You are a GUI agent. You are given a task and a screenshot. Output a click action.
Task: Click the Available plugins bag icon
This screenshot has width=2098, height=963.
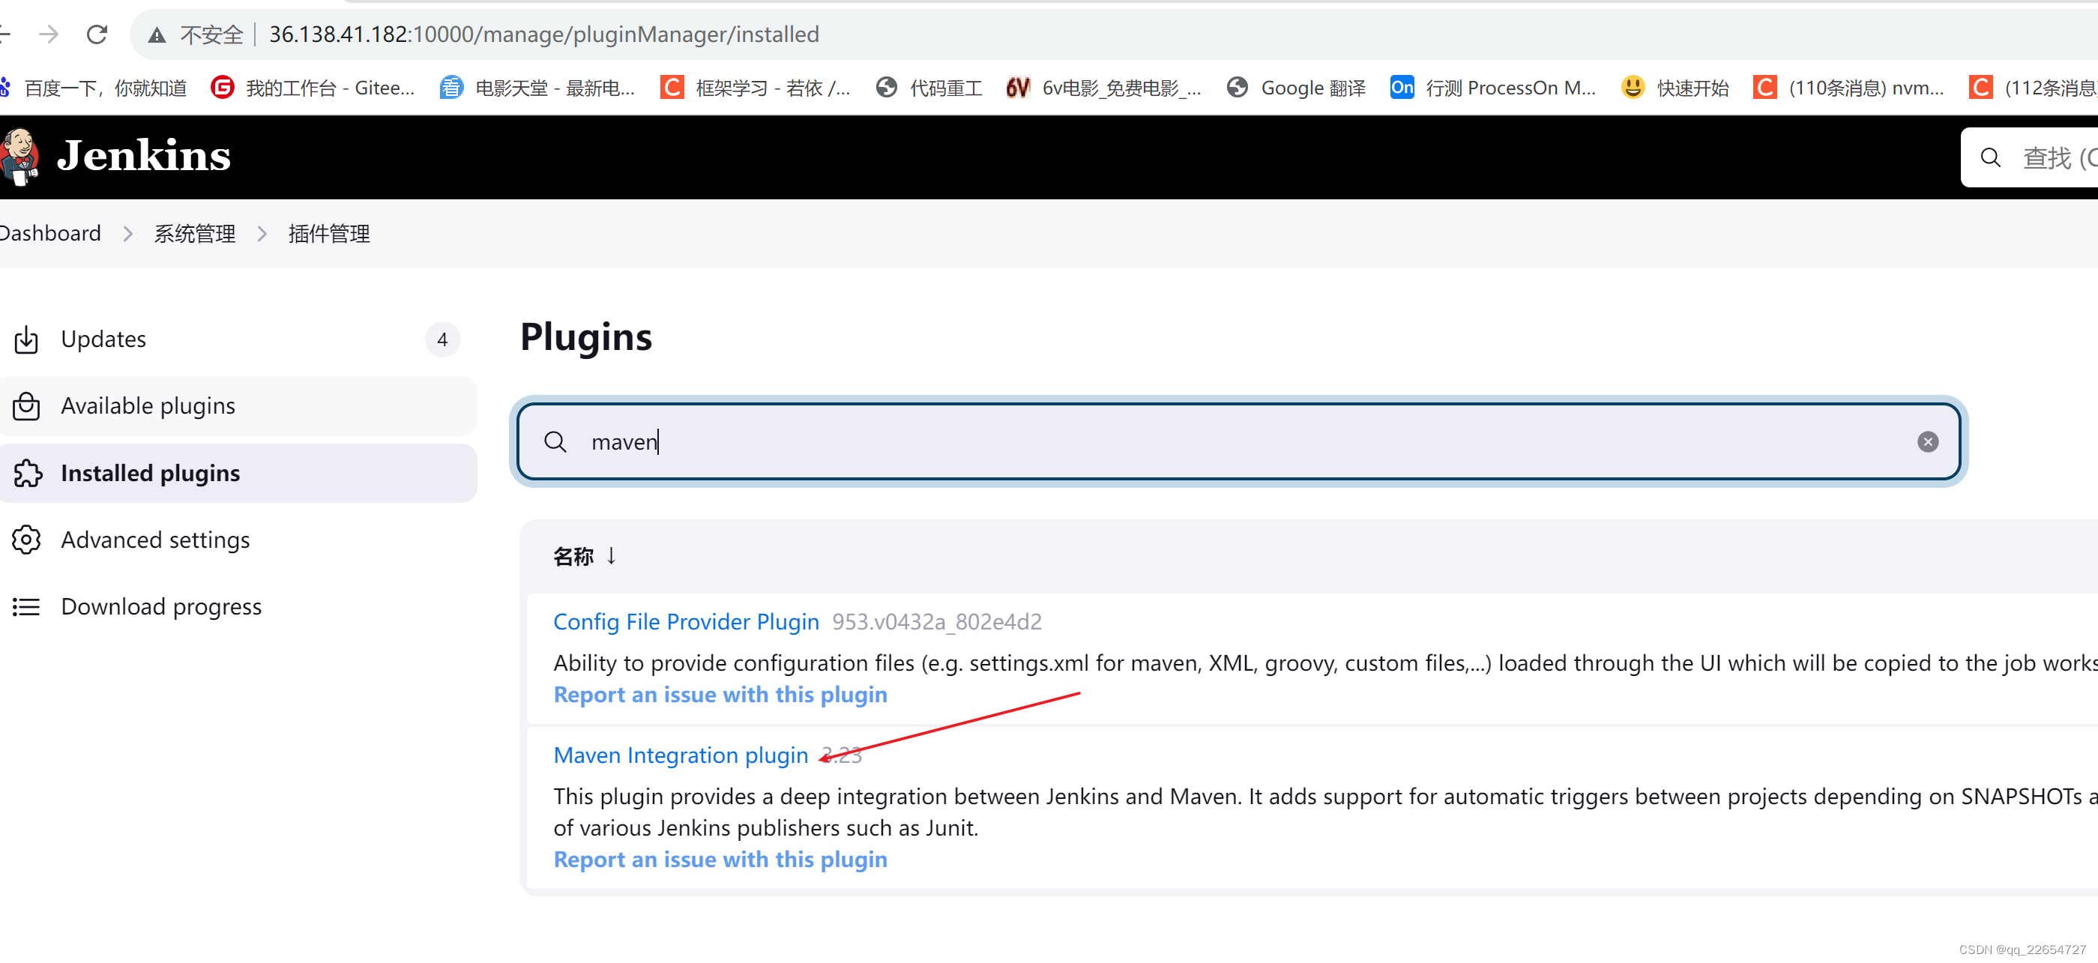tap(27, 406)
